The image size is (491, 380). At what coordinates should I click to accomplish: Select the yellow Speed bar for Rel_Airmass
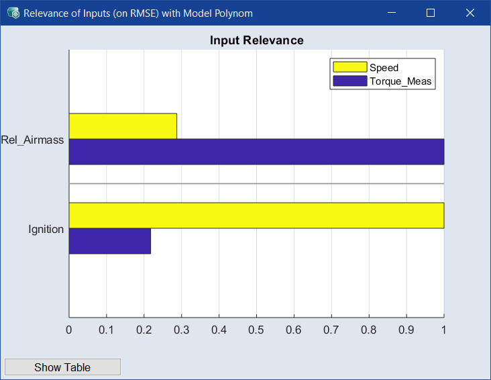[123, 126]
